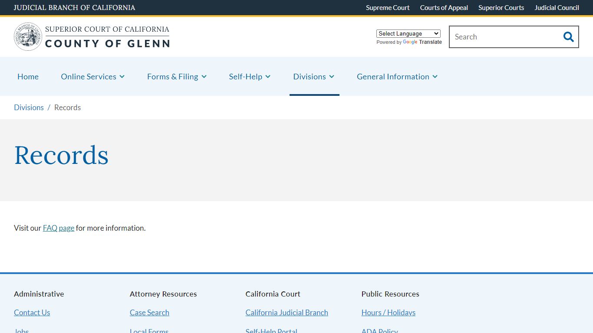The height and width of the screenshot is (333, 593).
Task: Open California Judicial Branch footer link
Action: click(x=287, y=313)
